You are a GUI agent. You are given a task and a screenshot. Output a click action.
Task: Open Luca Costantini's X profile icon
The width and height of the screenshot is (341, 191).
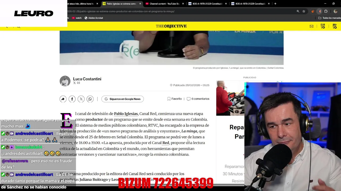tap(75, 83)
